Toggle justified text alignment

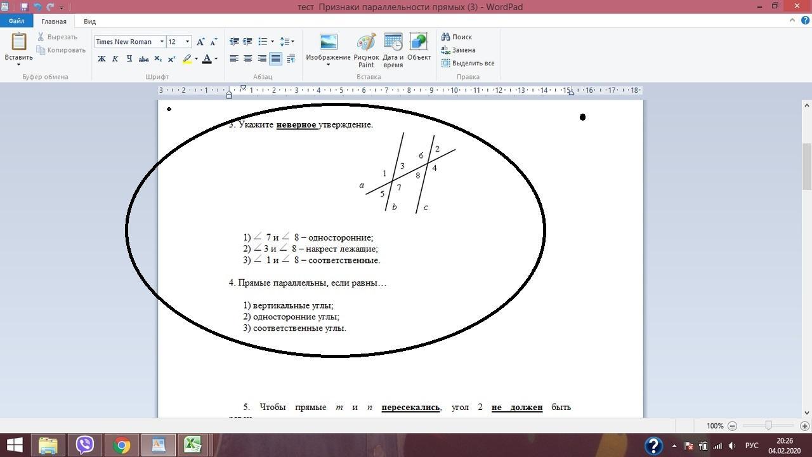(275, 59)
